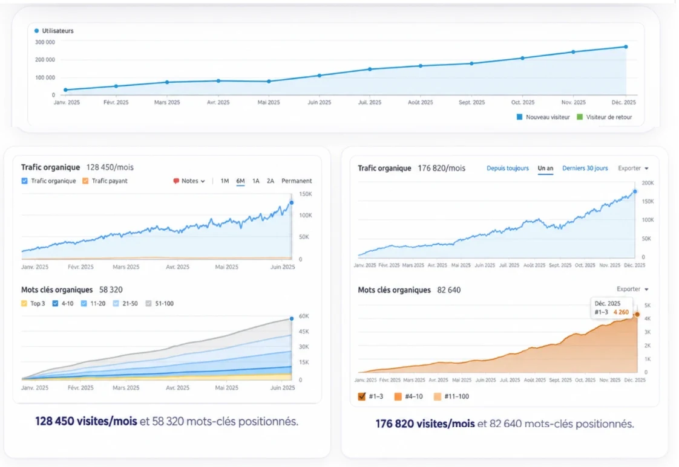Click the 82 640 organic keywords value
This screenshot has width=679, height=467.
[x=448, y=290]
